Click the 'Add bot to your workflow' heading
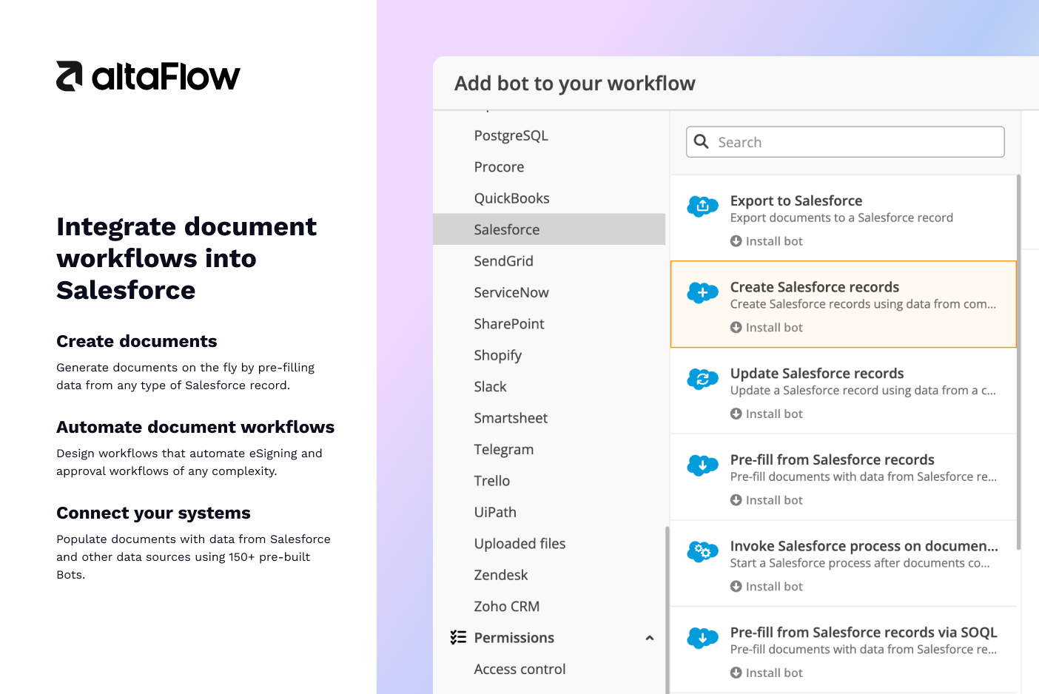The image size is (1039, 694). [575, 84]
